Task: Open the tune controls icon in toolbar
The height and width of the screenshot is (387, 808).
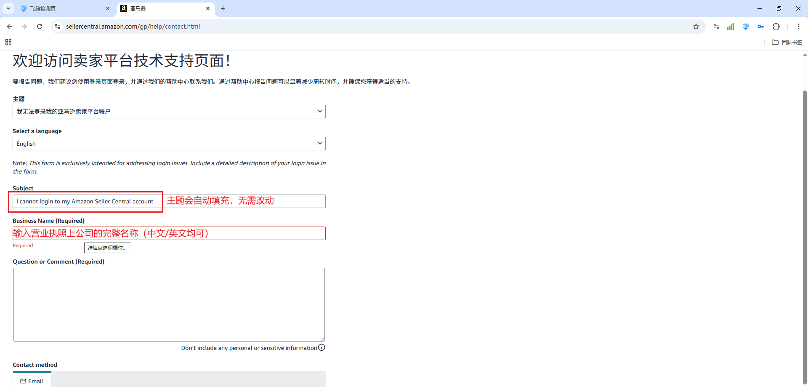Action: (x=716, y=27)
